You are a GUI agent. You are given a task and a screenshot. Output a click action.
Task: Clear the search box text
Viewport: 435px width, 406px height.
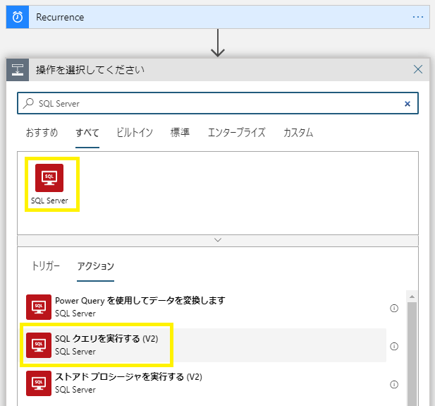408,104
